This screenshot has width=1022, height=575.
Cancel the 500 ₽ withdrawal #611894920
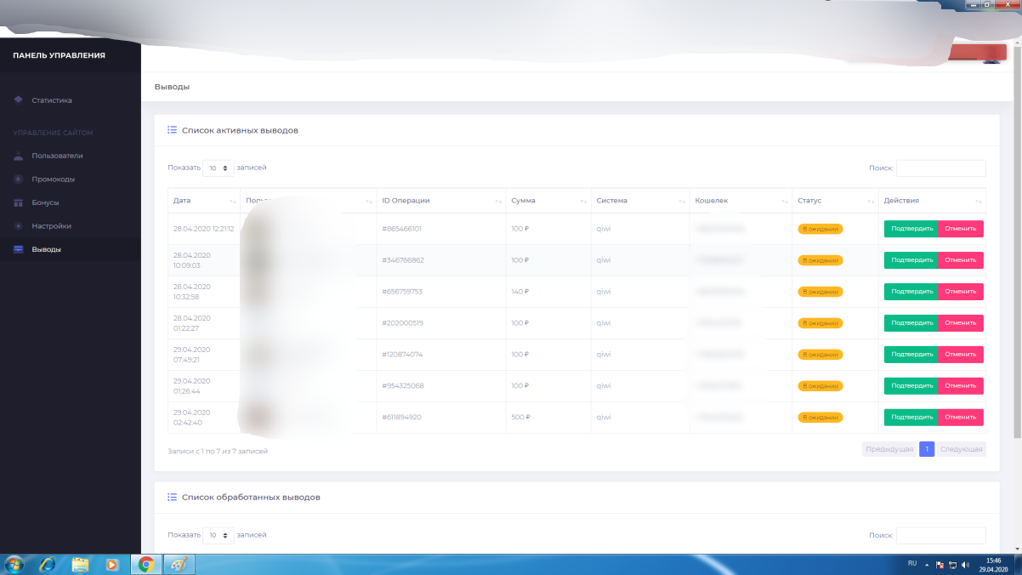click(961, 418)
